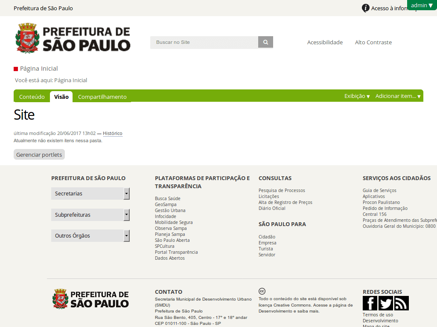Open the Infocidade link
The image size is (437, 327).
[165, 216]
